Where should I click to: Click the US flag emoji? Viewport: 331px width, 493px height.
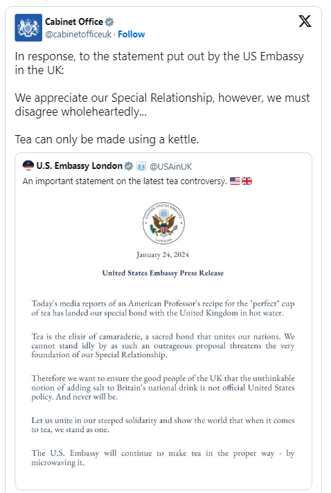[235, 181]
